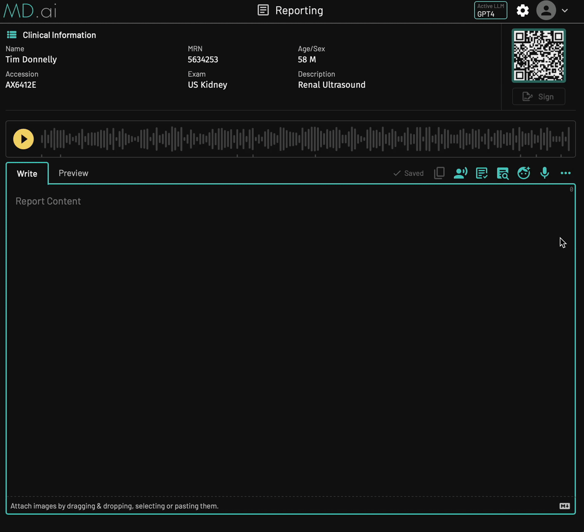Copy report content with copy icon
This screenshot has height=532, width=584.
[439, 173]
